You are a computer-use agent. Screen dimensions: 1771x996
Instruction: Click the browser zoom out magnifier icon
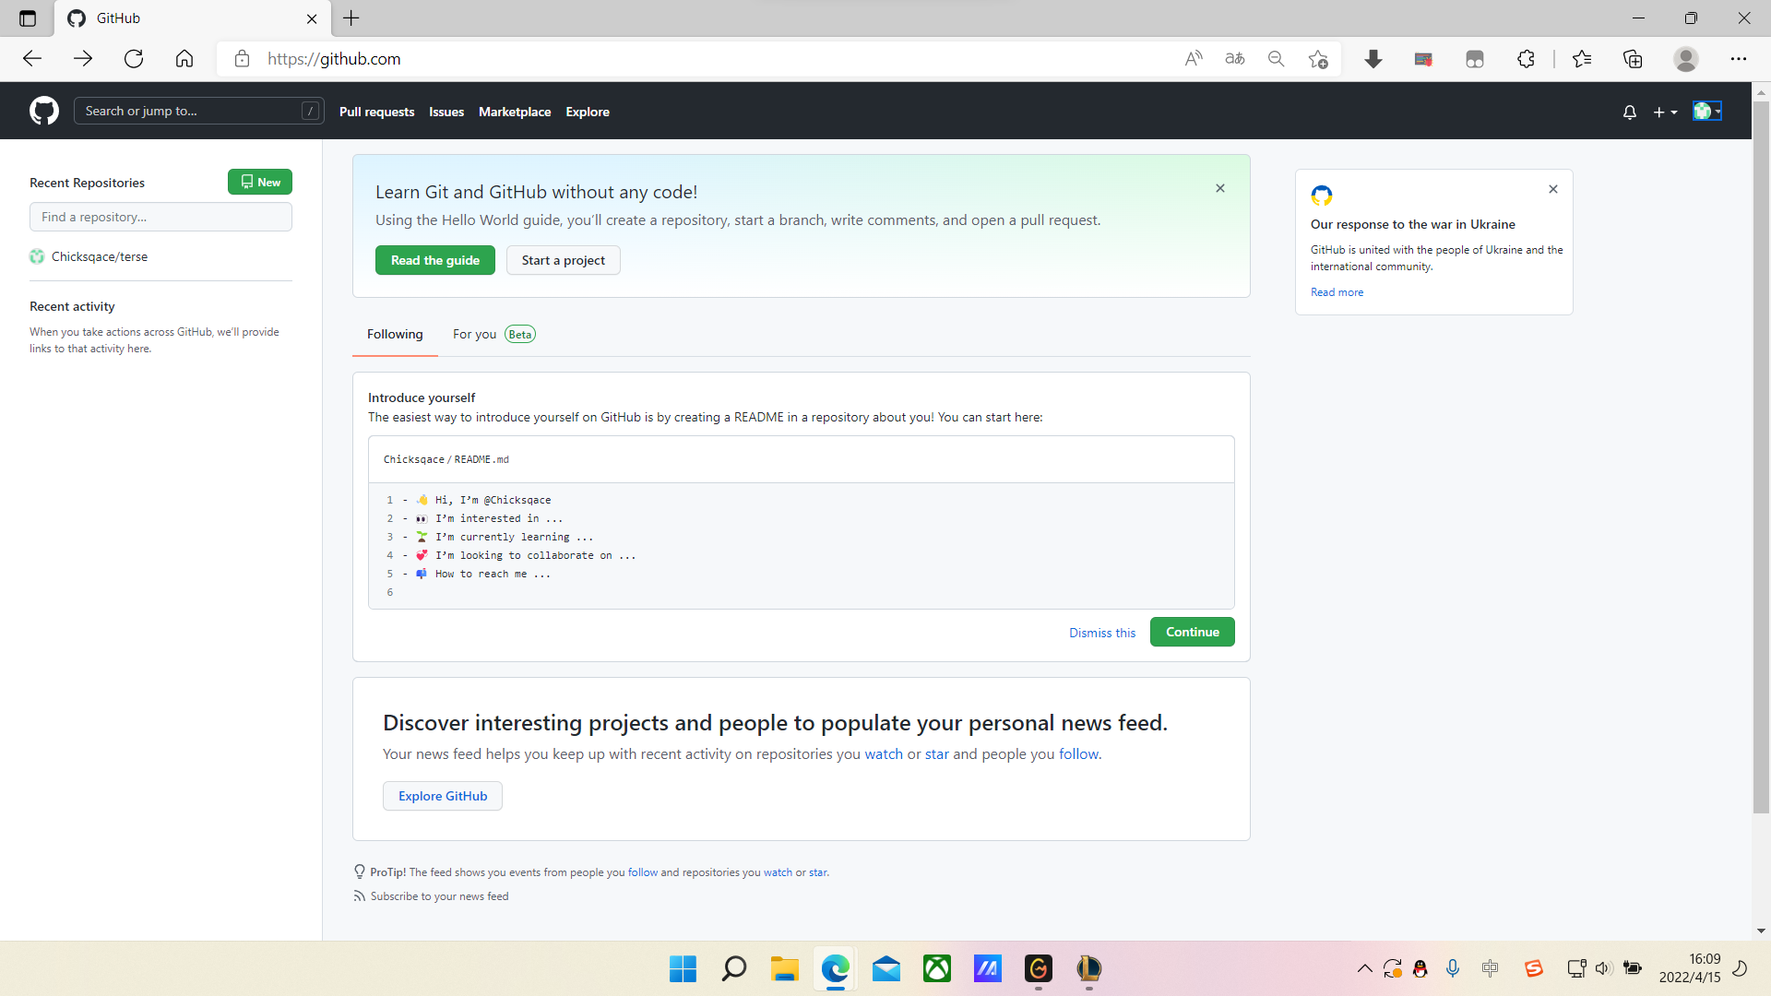click(1276, 59)
